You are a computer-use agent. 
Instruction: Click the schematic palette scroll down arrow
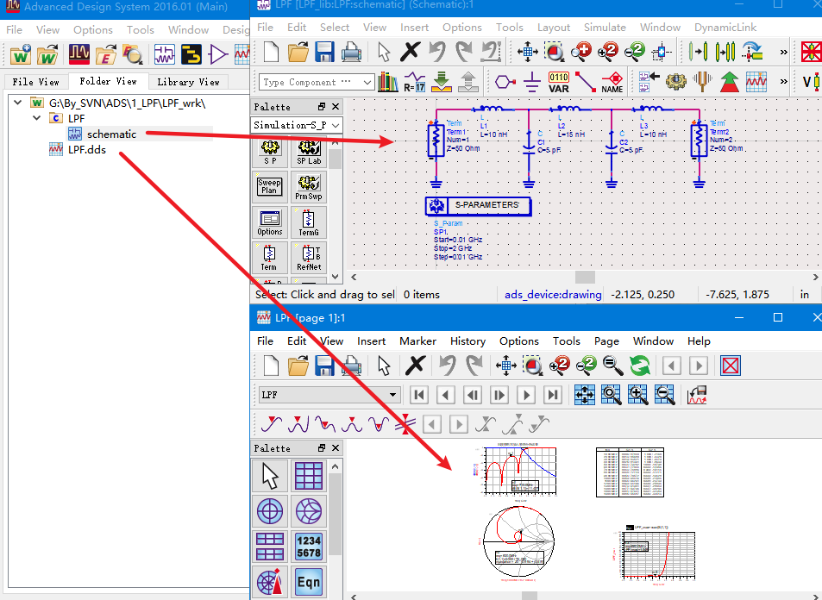pos(336,276)
